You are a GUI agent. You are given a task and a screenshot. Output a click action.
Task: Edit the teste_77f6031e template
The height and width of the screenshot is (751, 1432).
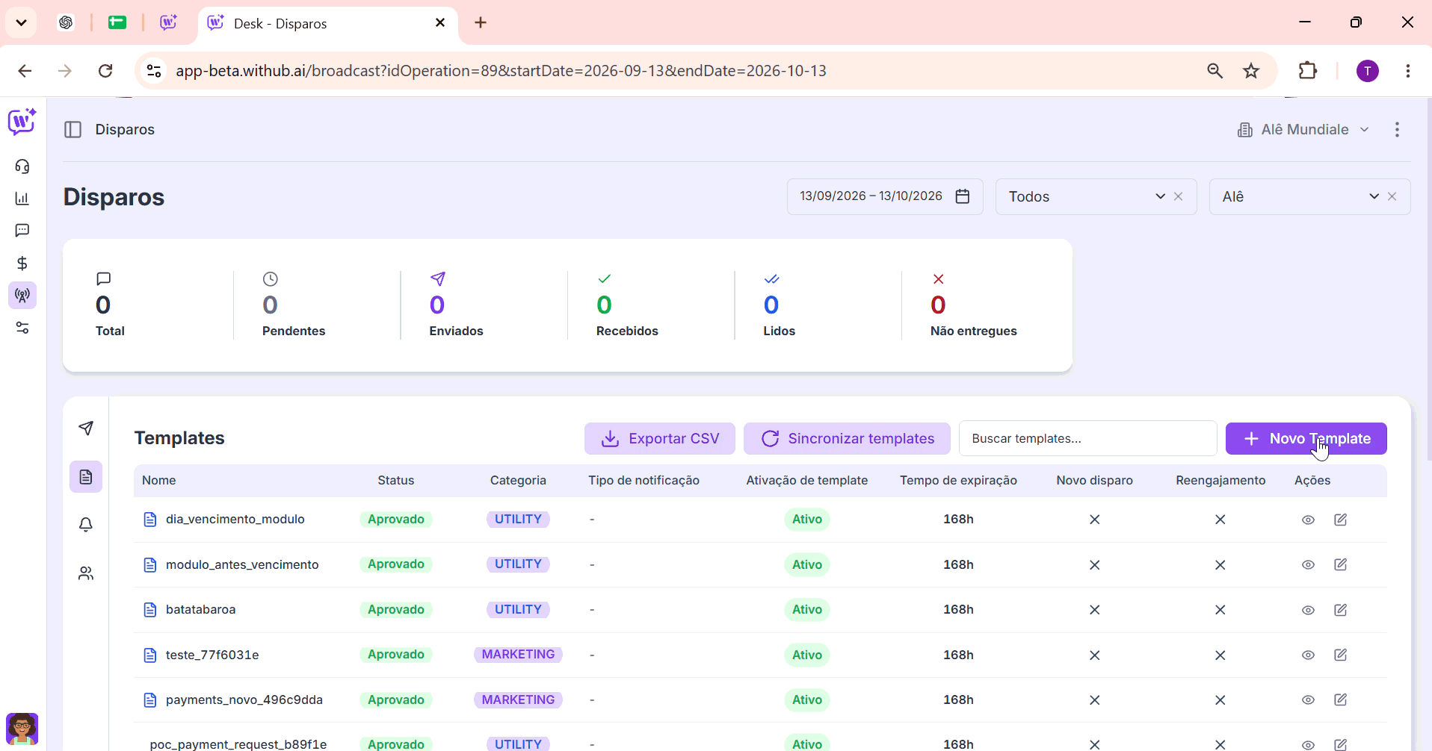pos(1341,655)
